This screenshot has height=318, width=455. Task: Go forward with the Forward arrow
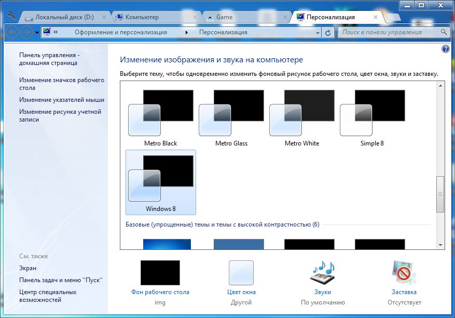(x=26, y=32)
